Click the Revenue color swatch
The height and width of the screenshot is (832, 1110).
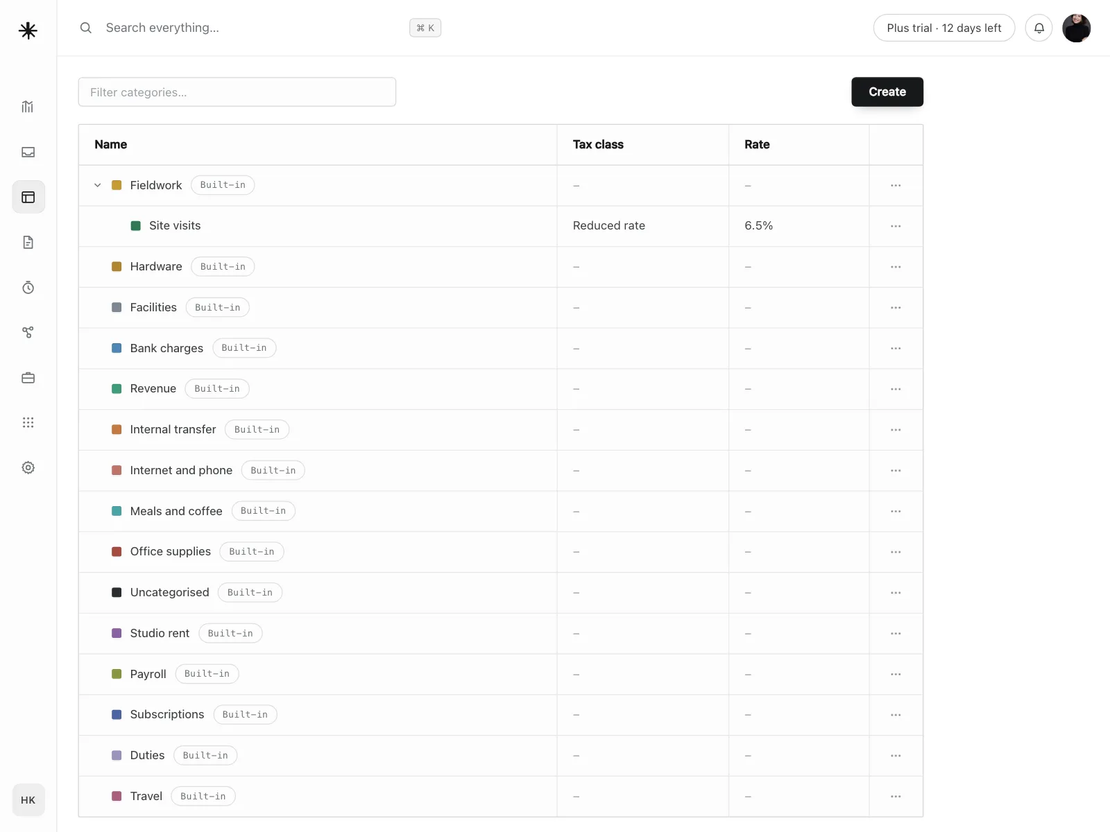pos(117,389)
